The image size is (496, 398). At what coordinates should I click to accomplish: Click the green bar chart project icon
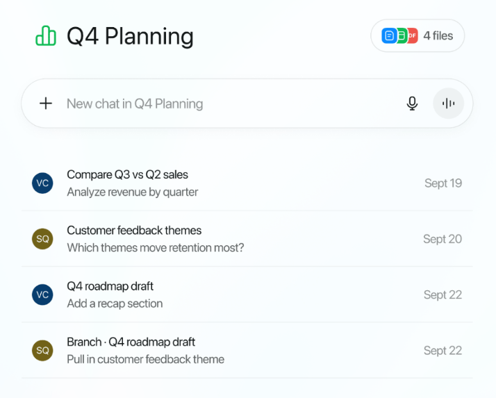pos(46,36)
